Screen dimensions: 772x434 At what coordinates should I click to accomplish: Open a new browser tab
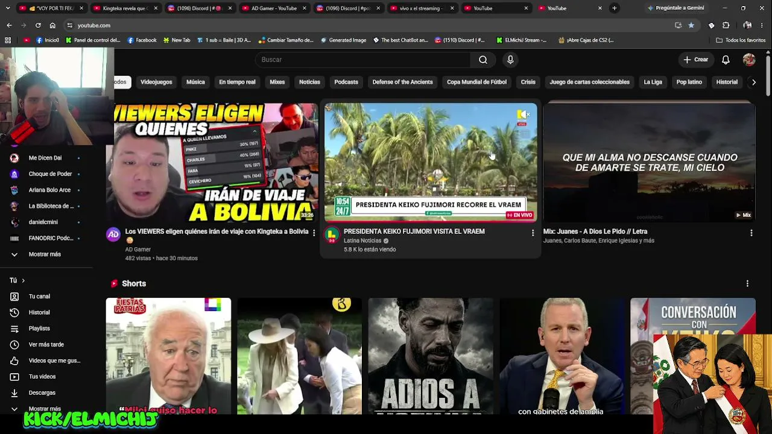point(614,8)
